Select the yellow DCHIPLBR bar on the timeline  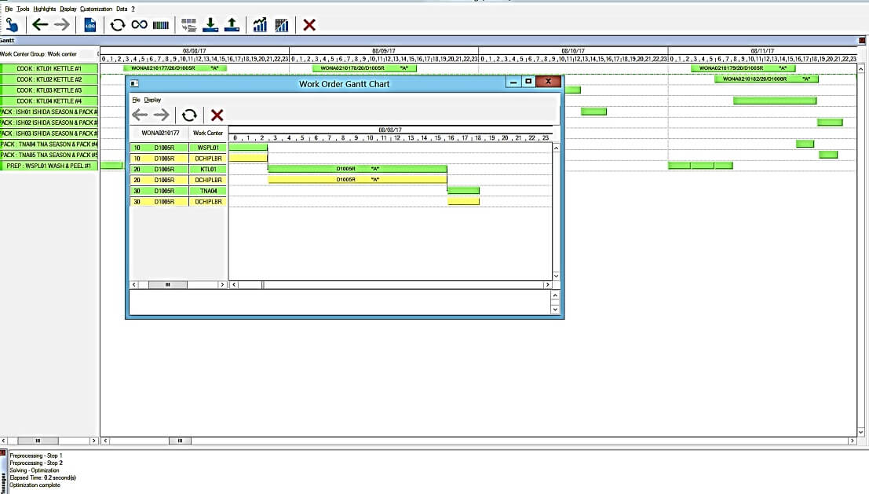pos(357,179)
